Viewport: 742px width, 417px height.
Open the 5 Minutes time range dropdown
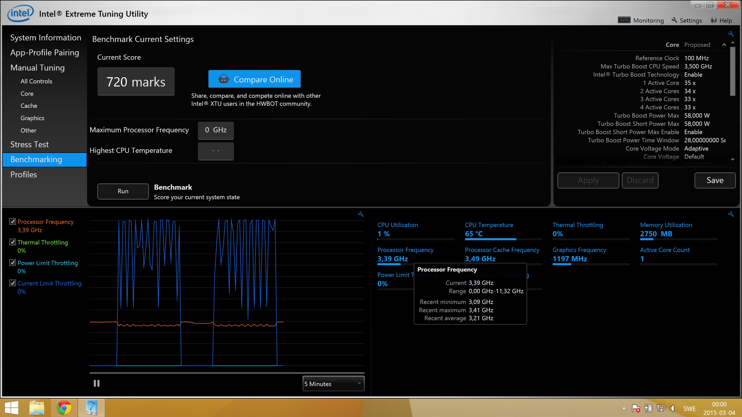(x=334, y=384)
